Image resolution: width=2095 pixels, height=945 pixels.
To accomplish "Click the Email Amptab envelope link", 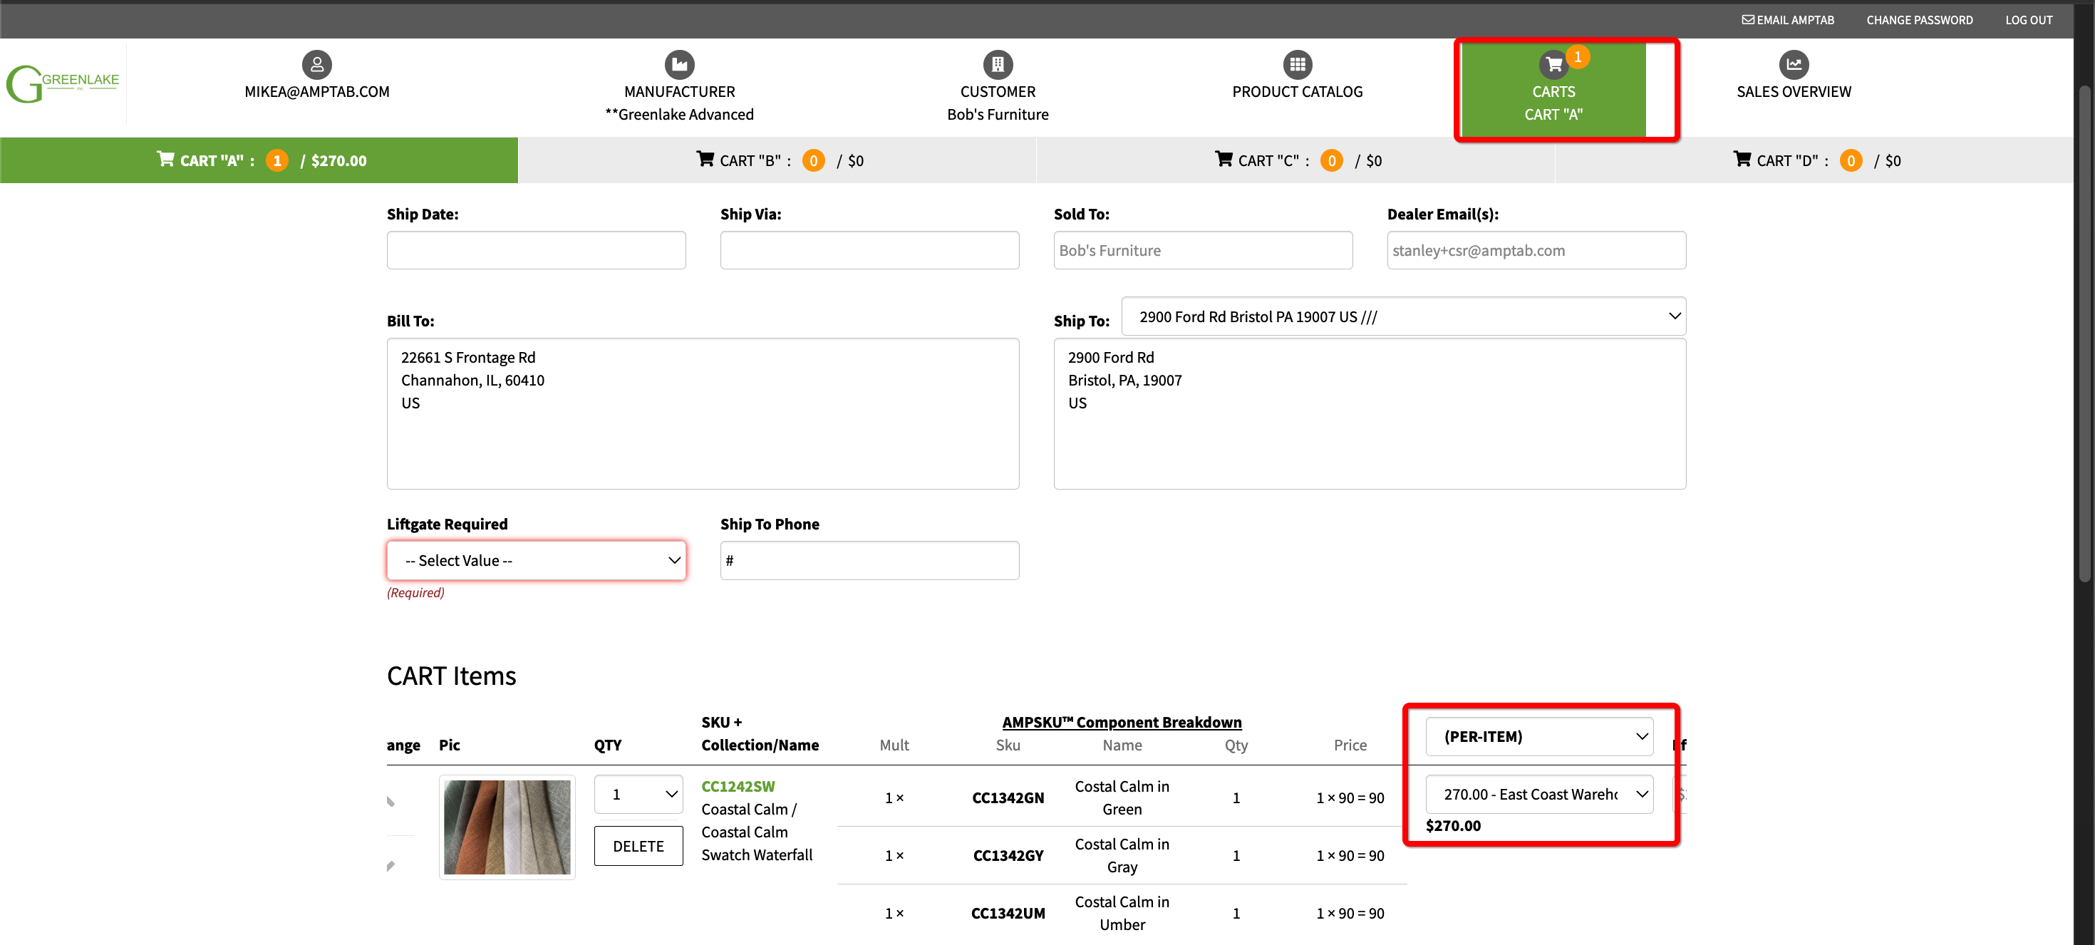I will [1786, 19].
